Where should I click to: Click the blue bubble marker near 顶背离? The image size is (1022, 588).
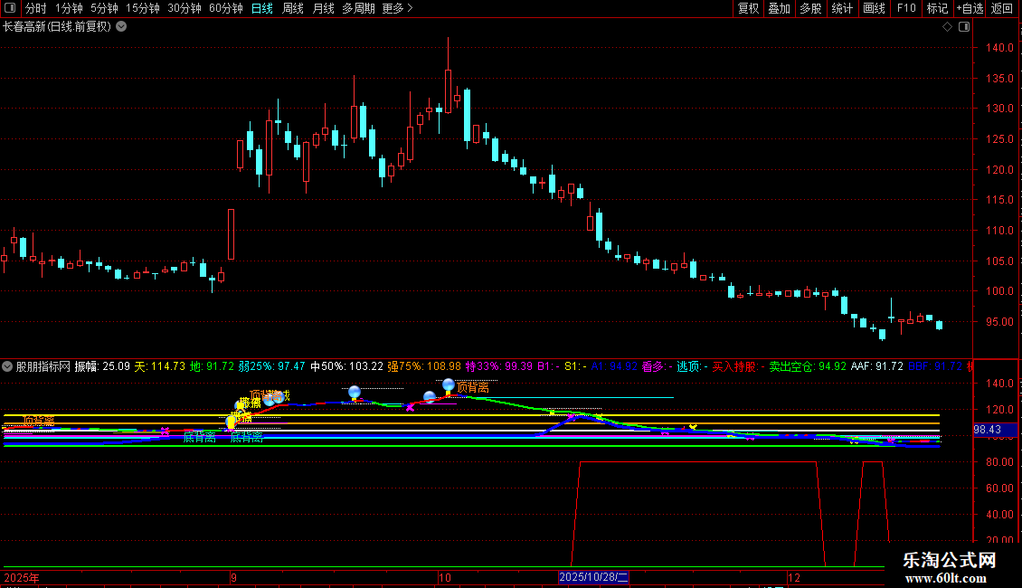pyautogui.click(x=449, y=385)
